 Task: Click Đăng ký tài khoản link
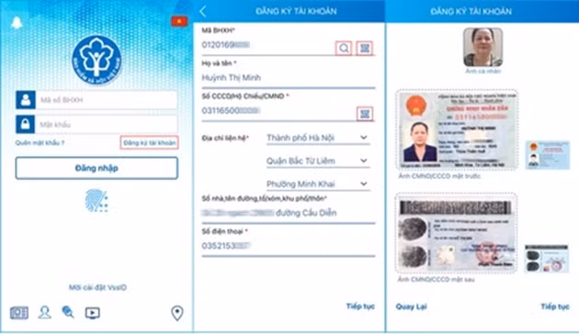click(x=150, y=142)
